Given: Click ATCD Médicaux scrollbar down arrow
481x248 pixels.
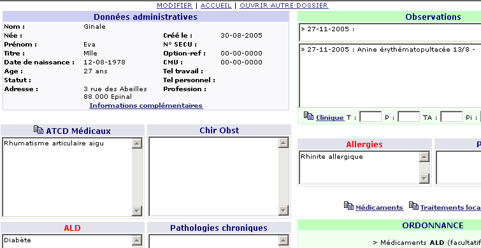Looking at the screenshot, I should 137,210.
